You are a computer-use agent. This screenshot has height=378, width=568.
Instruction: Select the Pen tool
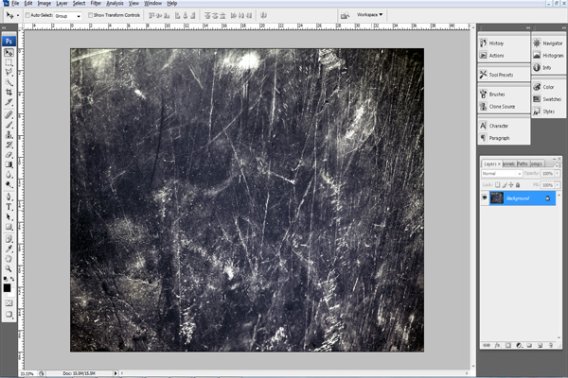click(x=9, y=198)
